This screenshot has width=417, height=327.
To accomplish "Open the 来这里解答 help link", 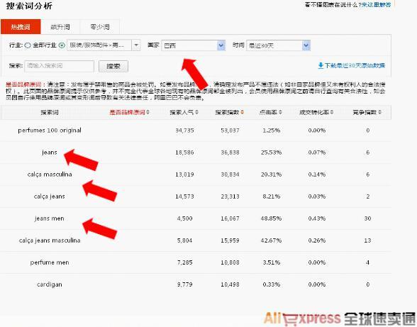I will 377,4.
